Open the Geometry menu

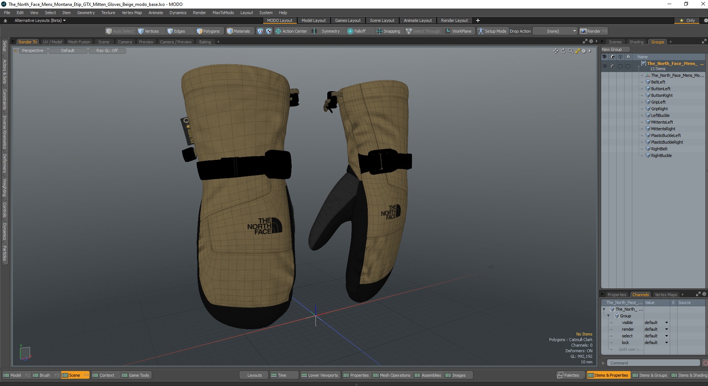(x=86, y=13)
